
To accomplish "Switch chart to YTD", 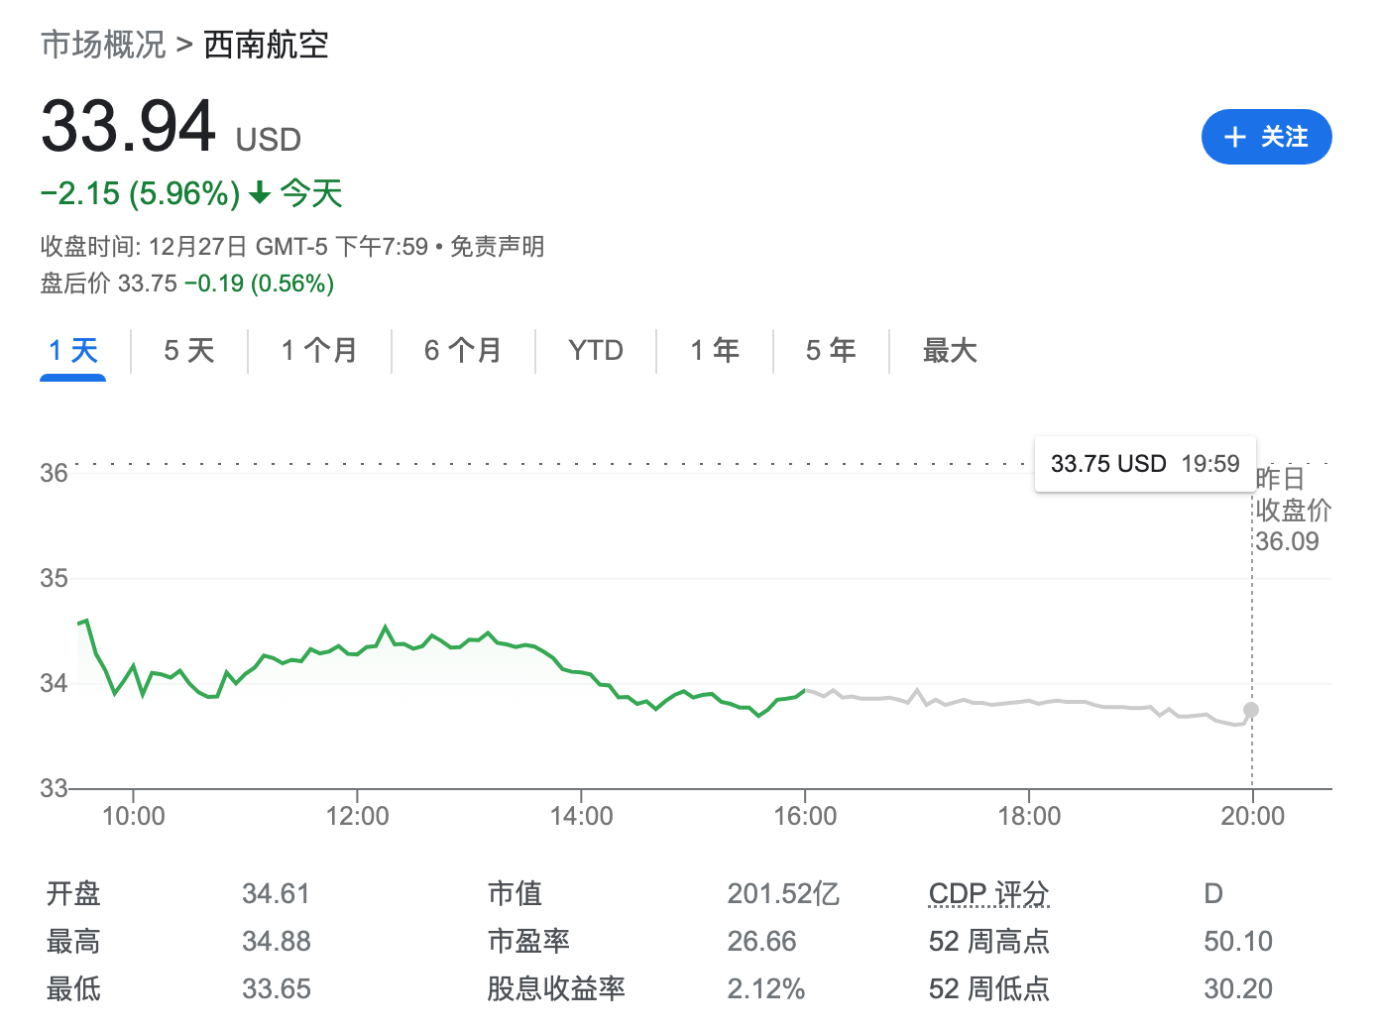I will 595,351.
